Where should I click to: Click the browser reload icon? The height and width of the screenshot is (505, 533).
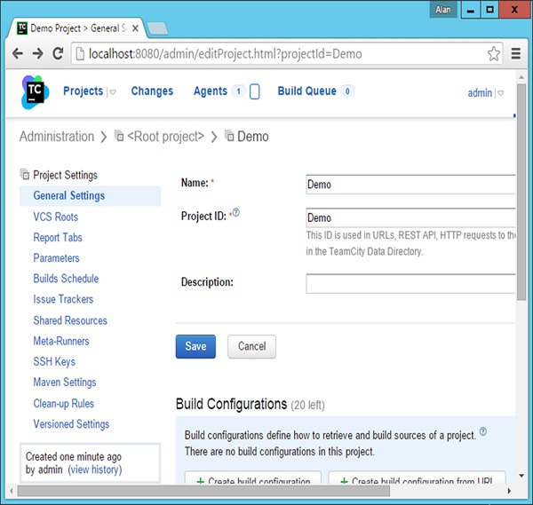[x=57, y=54]
